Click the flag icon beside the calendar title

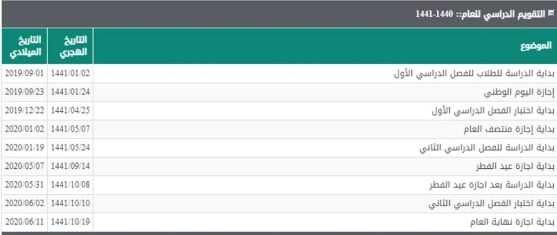551,13
